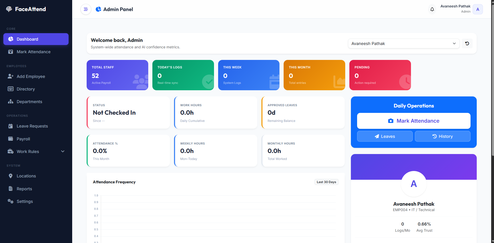This screenshot has height=243, width=494.
Task: Click the Mark Attendance button in Daily Operations
Action: click(414, 121)
